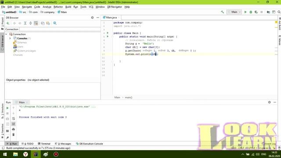This screenshot has height=158, width=281.
Task: Select System privileges in connection tree
Action: click(25, 51)
